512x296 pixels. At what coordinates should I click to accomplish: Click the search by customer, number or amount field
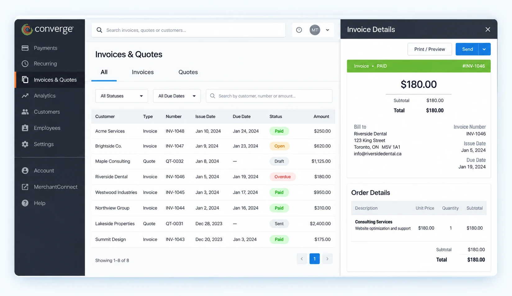tap(269, 96)
